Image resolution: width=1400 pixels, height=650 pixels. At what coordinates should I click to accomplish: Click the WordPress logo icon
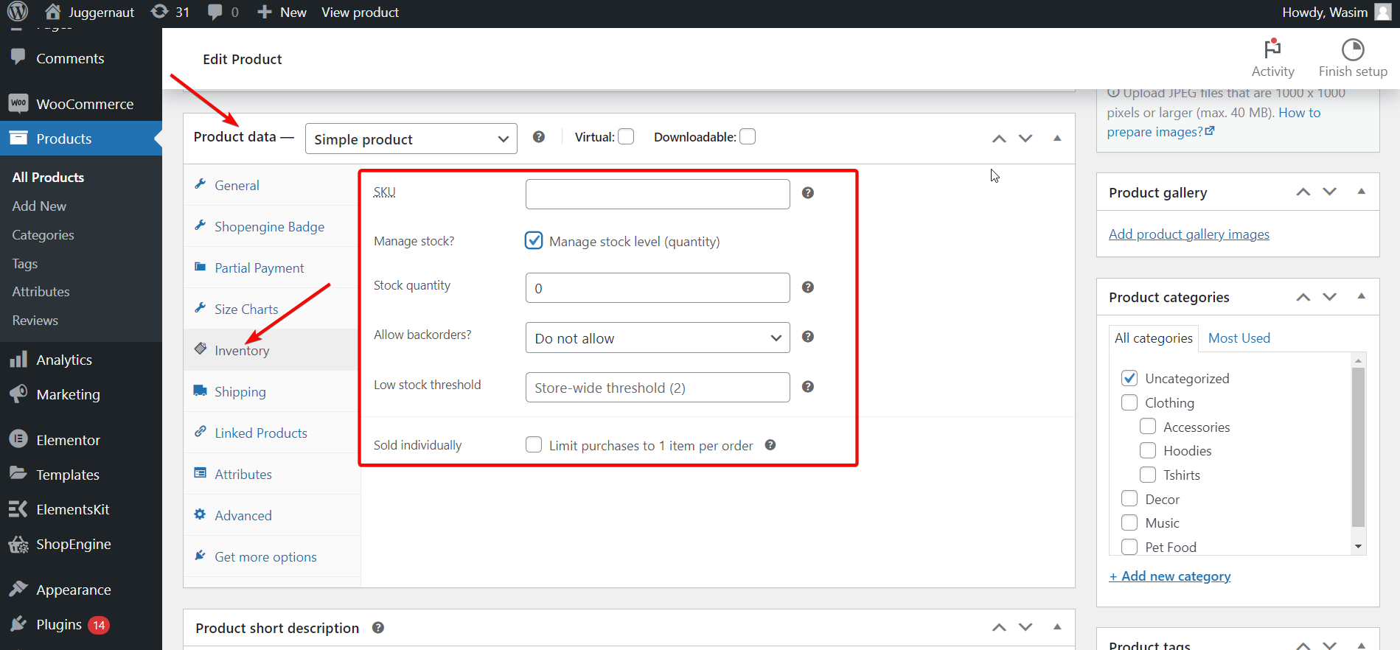tap(18, 12)
